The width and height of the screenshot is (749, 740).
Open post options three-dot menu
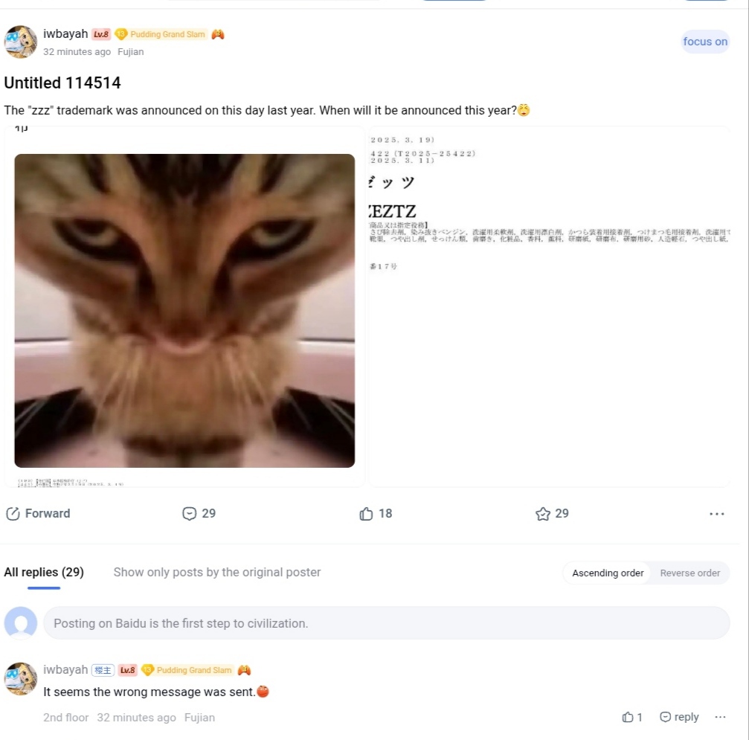pyautogui.click(x=716, y=514)
